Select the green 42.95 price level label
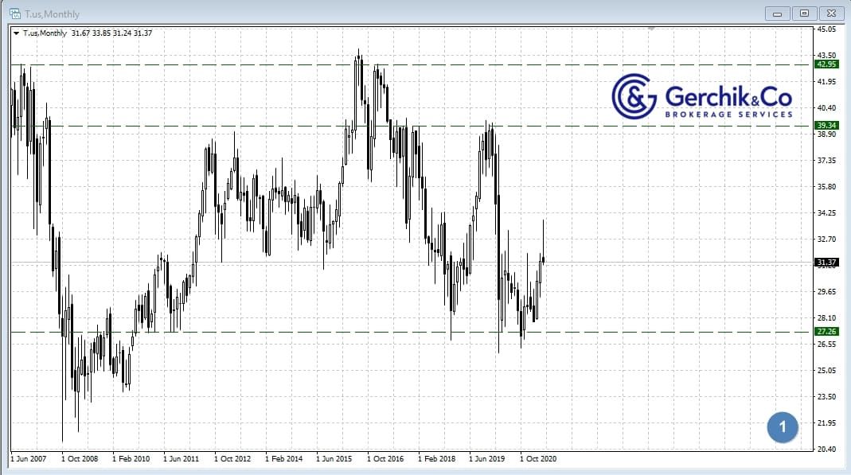The image size is (851, 475). pos(826,64)
